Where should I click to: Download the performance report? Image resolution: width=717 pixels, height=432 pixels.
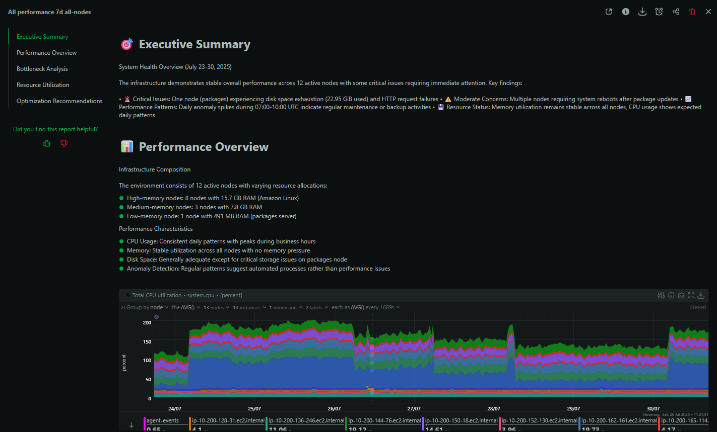642,11
